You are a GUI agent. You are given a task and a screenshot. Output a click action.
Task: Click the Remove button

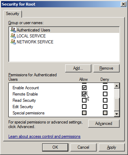(106, 68)
